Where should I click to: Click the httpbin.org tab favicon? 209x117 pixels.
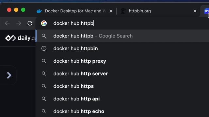point(123,11)
